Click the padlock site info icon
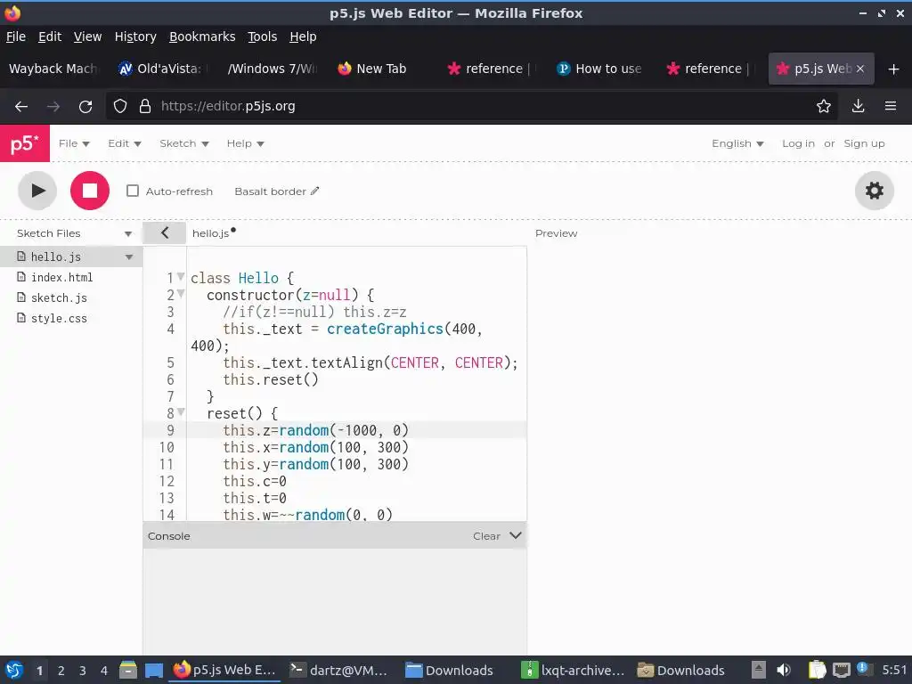The height and width of the screenshot is (684, 912). [145, 107]
